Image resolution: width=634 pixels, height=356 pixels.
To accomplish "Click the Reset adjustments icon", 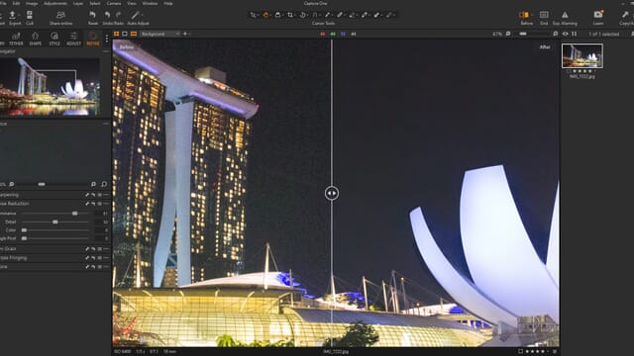I will point(92,15).
